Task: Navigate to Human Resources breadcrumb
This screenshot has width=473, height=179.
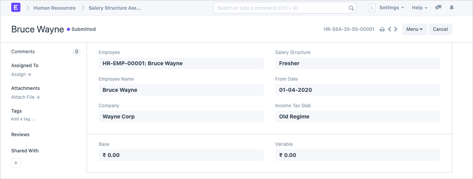Action: point(55,8)
